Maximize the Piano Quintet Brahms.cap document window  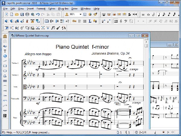(138, 36)
